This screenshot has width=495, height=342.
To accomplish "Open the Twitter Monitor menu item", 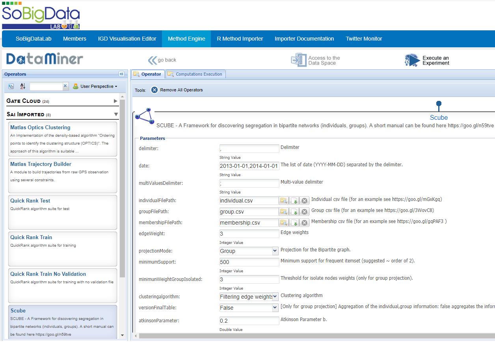I will (x=364, y=39).
